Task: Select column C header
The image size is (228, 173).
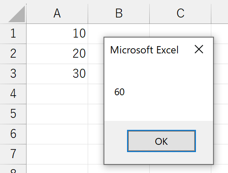Action: [181, 13]
